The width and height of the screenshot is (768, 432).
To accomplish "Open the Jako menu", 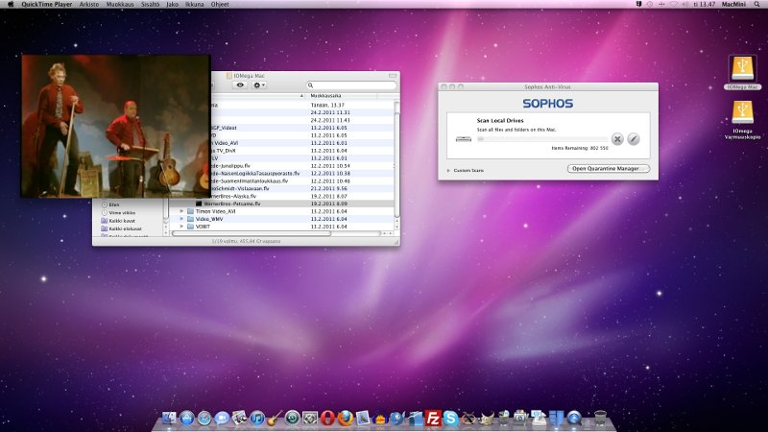I will [172, 4].
